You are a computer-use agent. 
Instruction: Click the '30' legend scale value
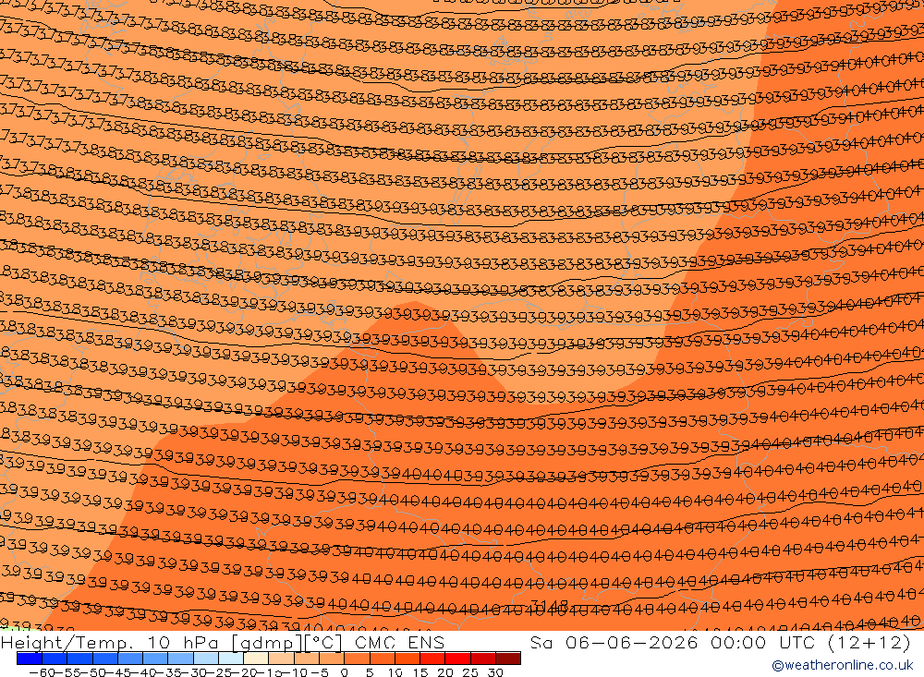point(495,672)
